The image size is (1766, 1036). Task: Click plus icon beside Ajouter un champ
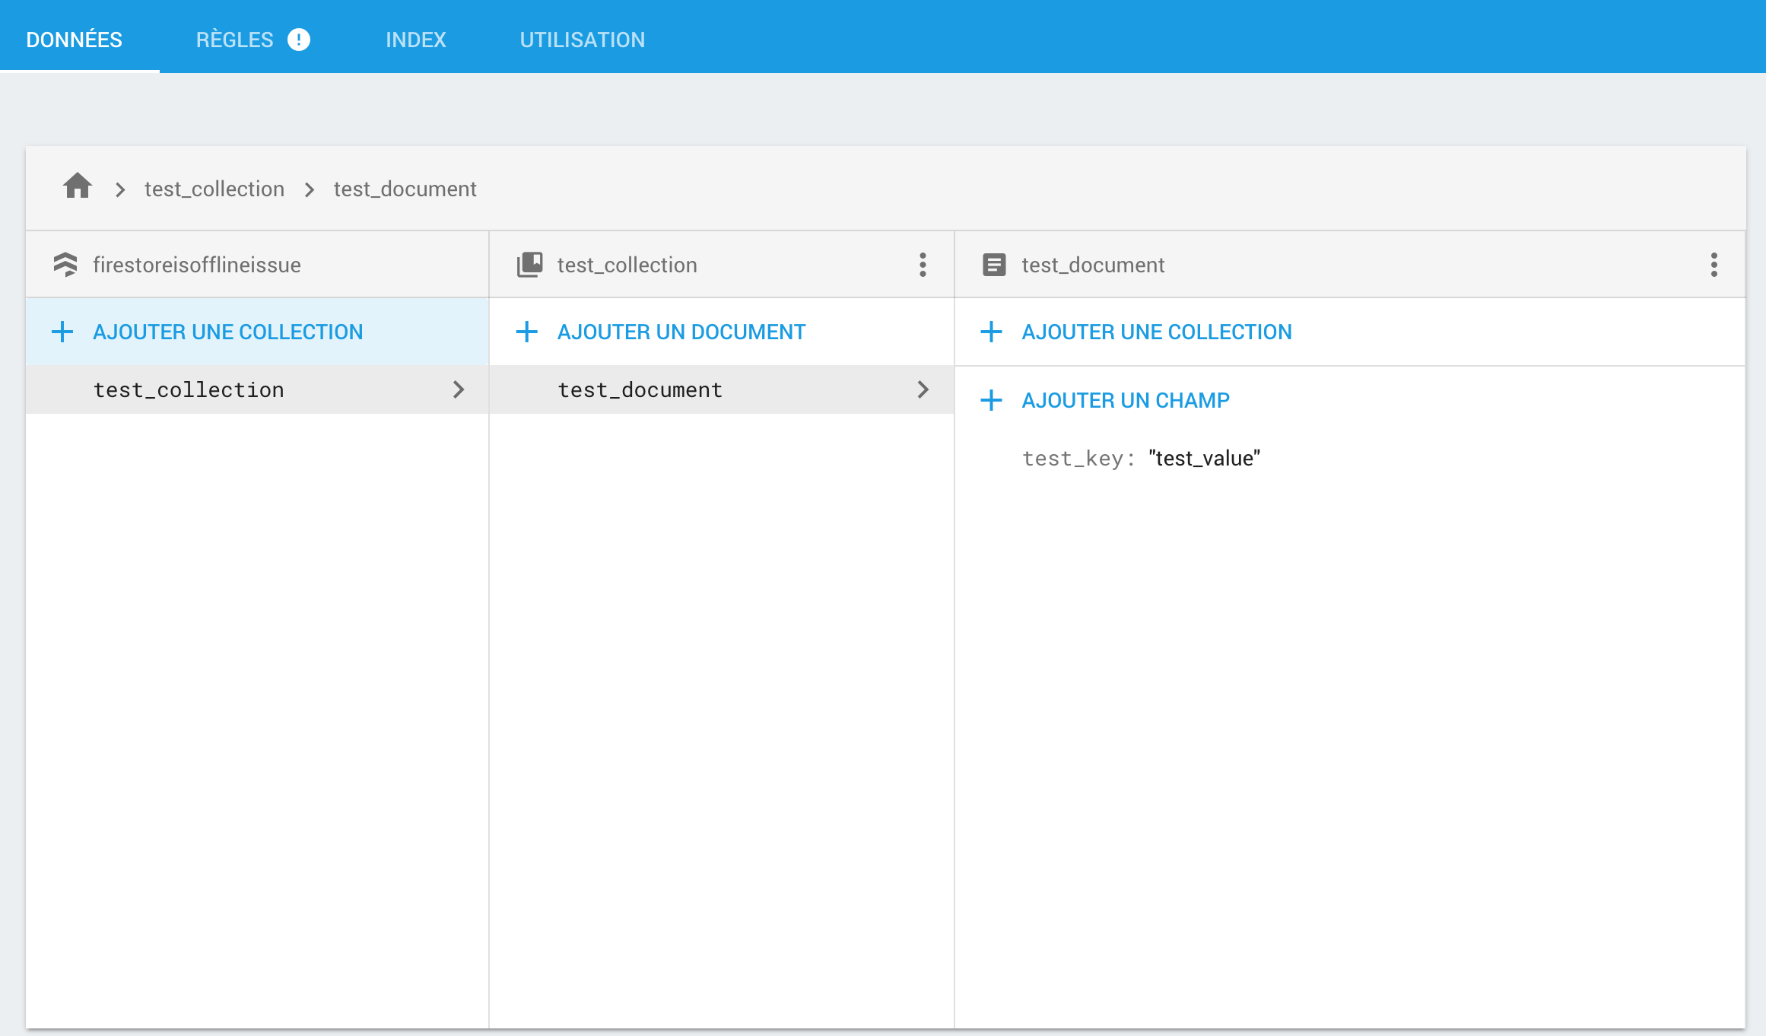[991, 400]
